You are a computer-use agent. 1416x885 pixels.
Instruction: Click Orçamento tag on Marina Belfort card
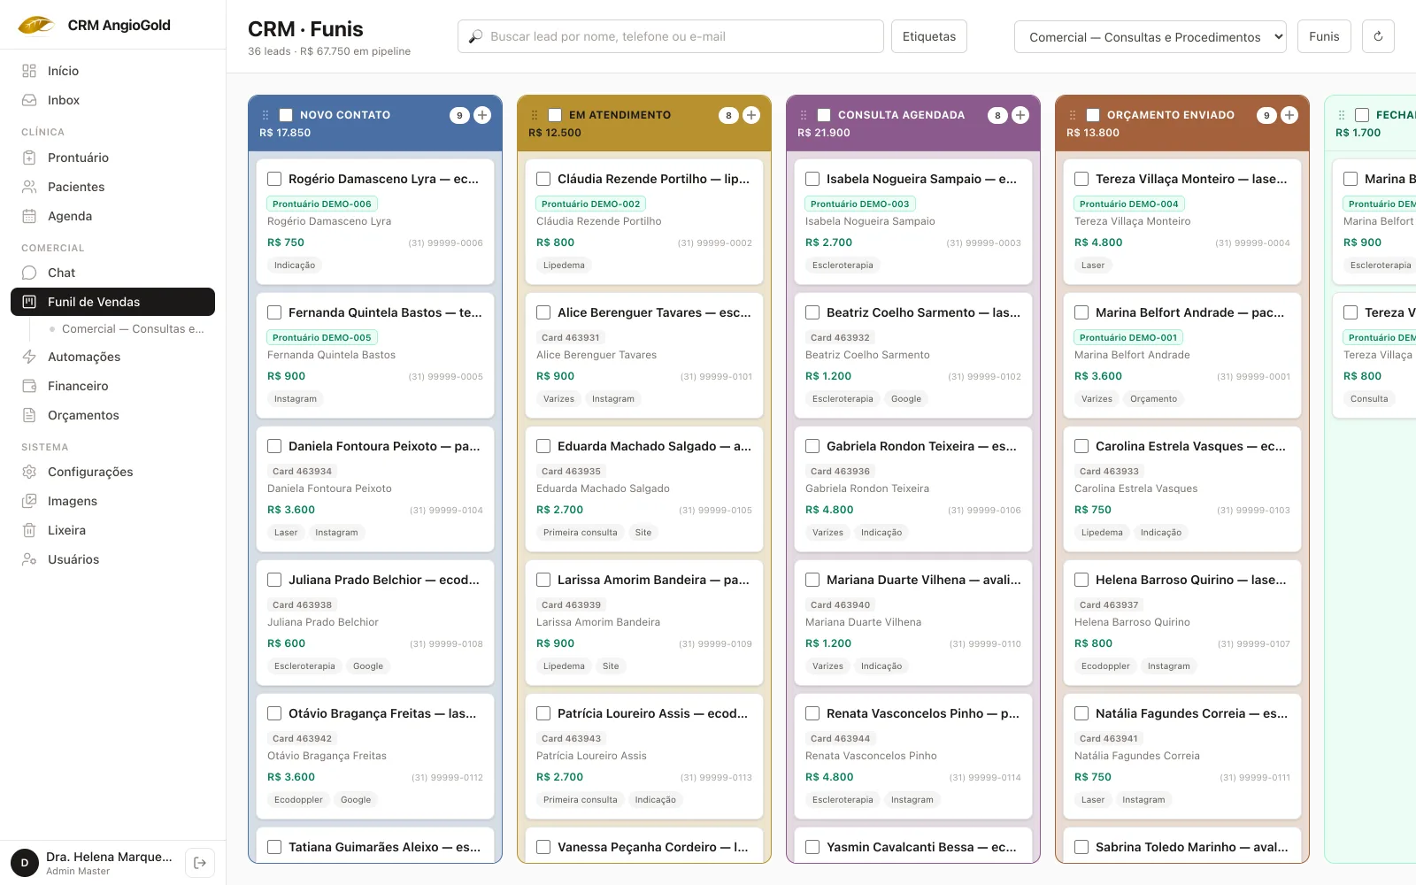1153,399
